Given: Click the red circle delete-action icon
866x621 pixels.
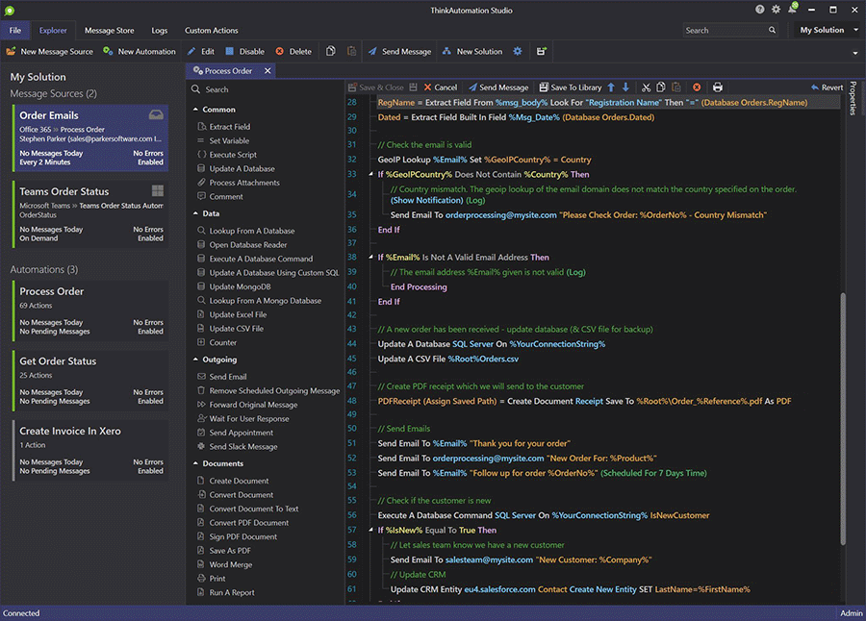Looking at the screenshot, I should [697, 87].
